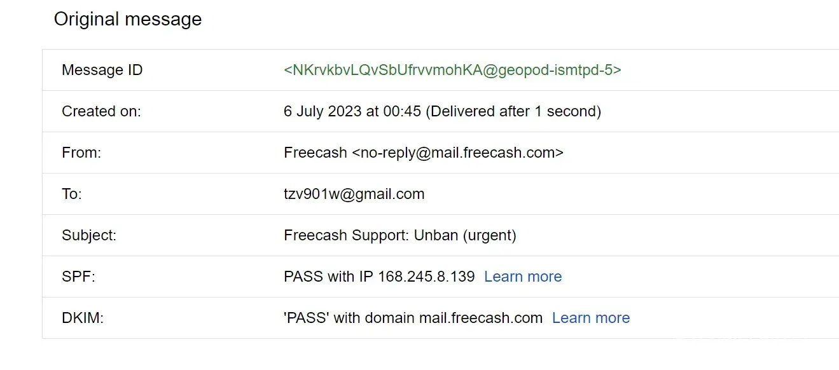Select the Message ID label
Viewport: 839px width, 370px height.
102,70
